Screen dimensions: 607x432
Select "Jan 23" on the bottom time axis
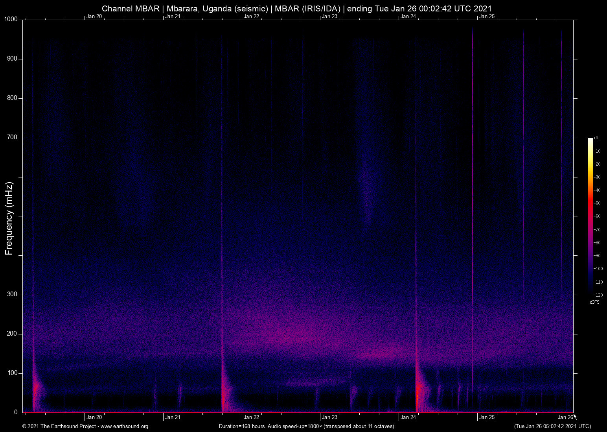pyautogui.click(x=329, y=417)
